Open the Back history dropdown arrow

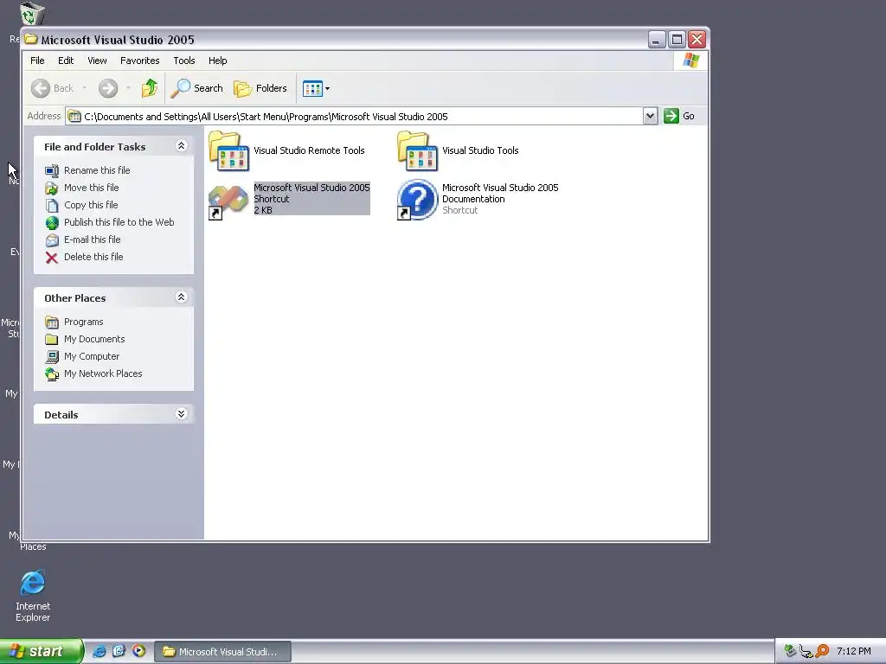pyautogui.click(x=84, y=88)
